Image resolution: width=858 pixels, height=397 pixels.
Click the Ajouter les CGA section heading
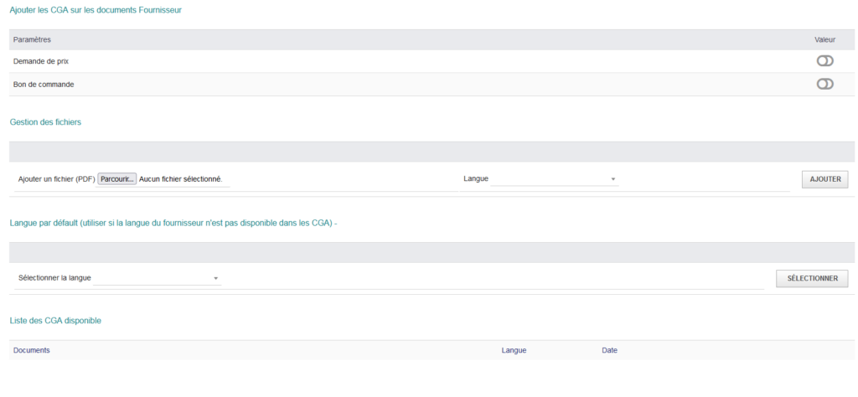point(96,10)
